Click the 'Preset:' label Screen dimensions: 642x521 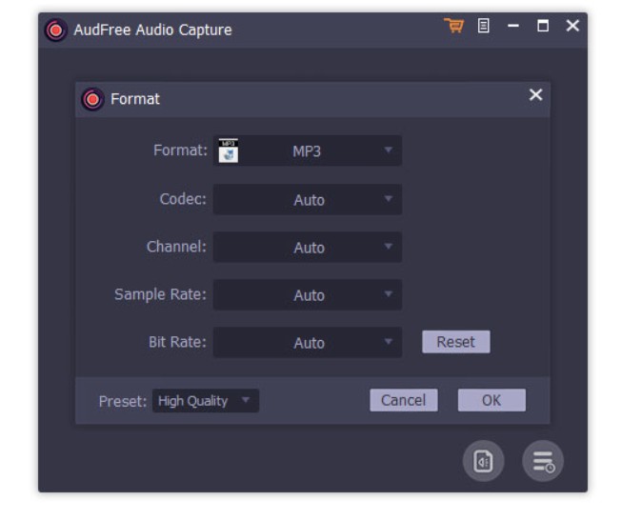pos(123,402)
